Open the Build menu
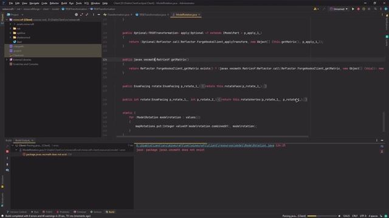 pyautogui.click(x=64, y=3)
